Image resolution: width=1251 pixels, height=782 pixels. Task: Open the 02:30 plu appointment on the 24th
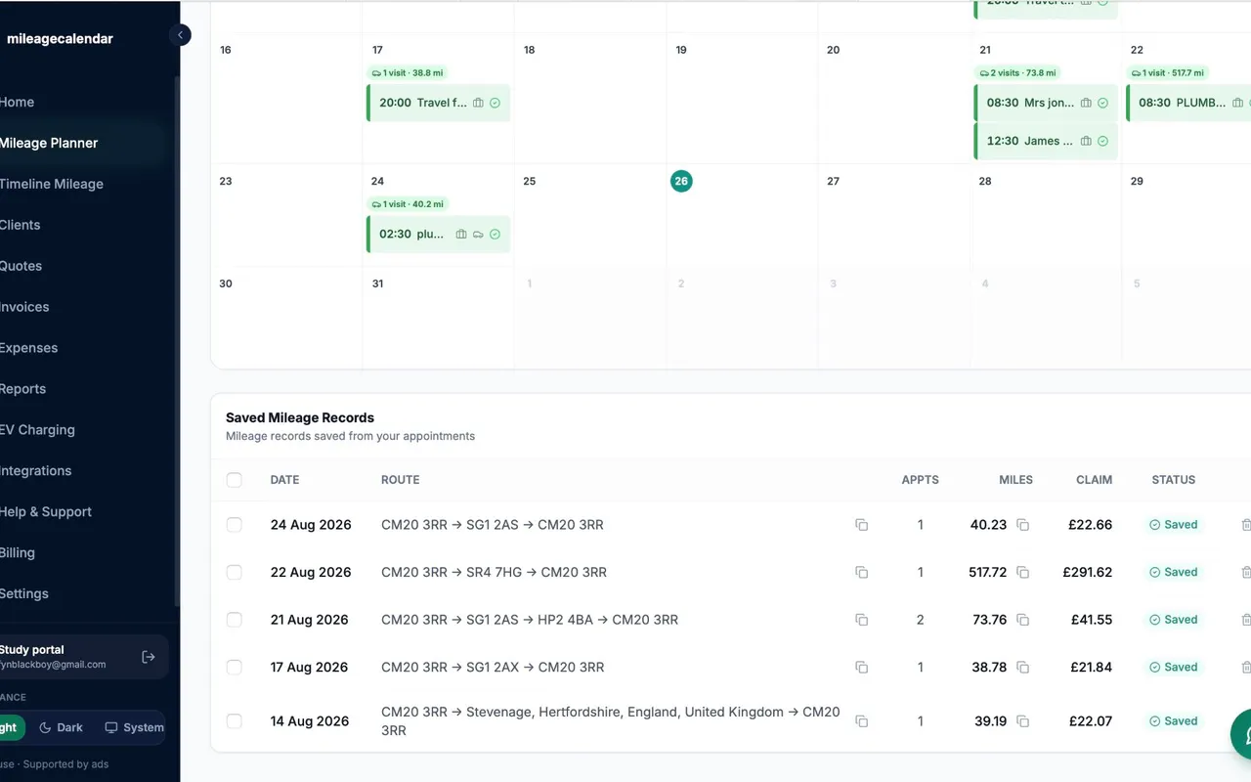pos(438,235)
